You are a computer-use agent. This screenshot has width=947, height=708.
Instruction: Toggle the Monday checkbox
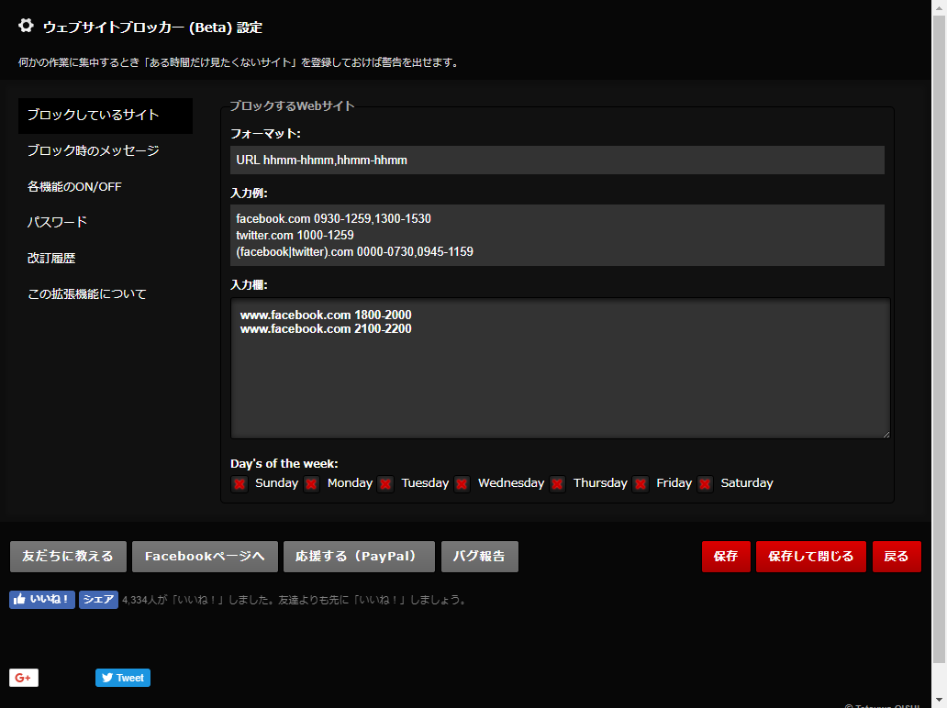point(312,484)
